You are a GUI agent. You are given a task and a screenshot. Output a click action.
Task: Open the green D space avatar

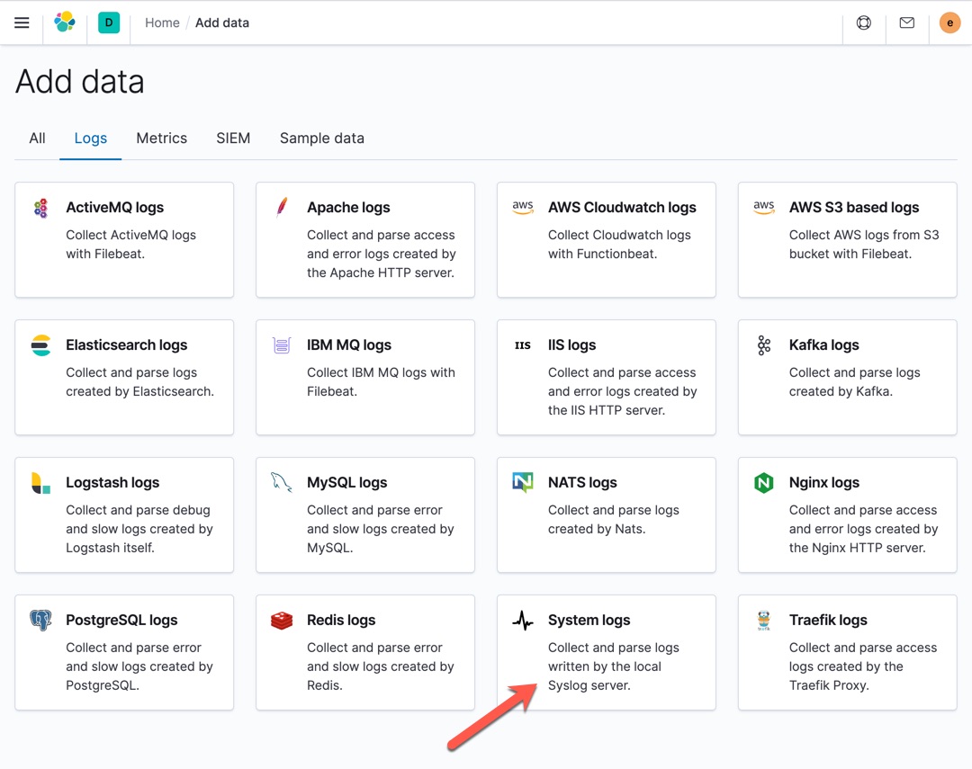pyautogui.click(x=109, y=22)
